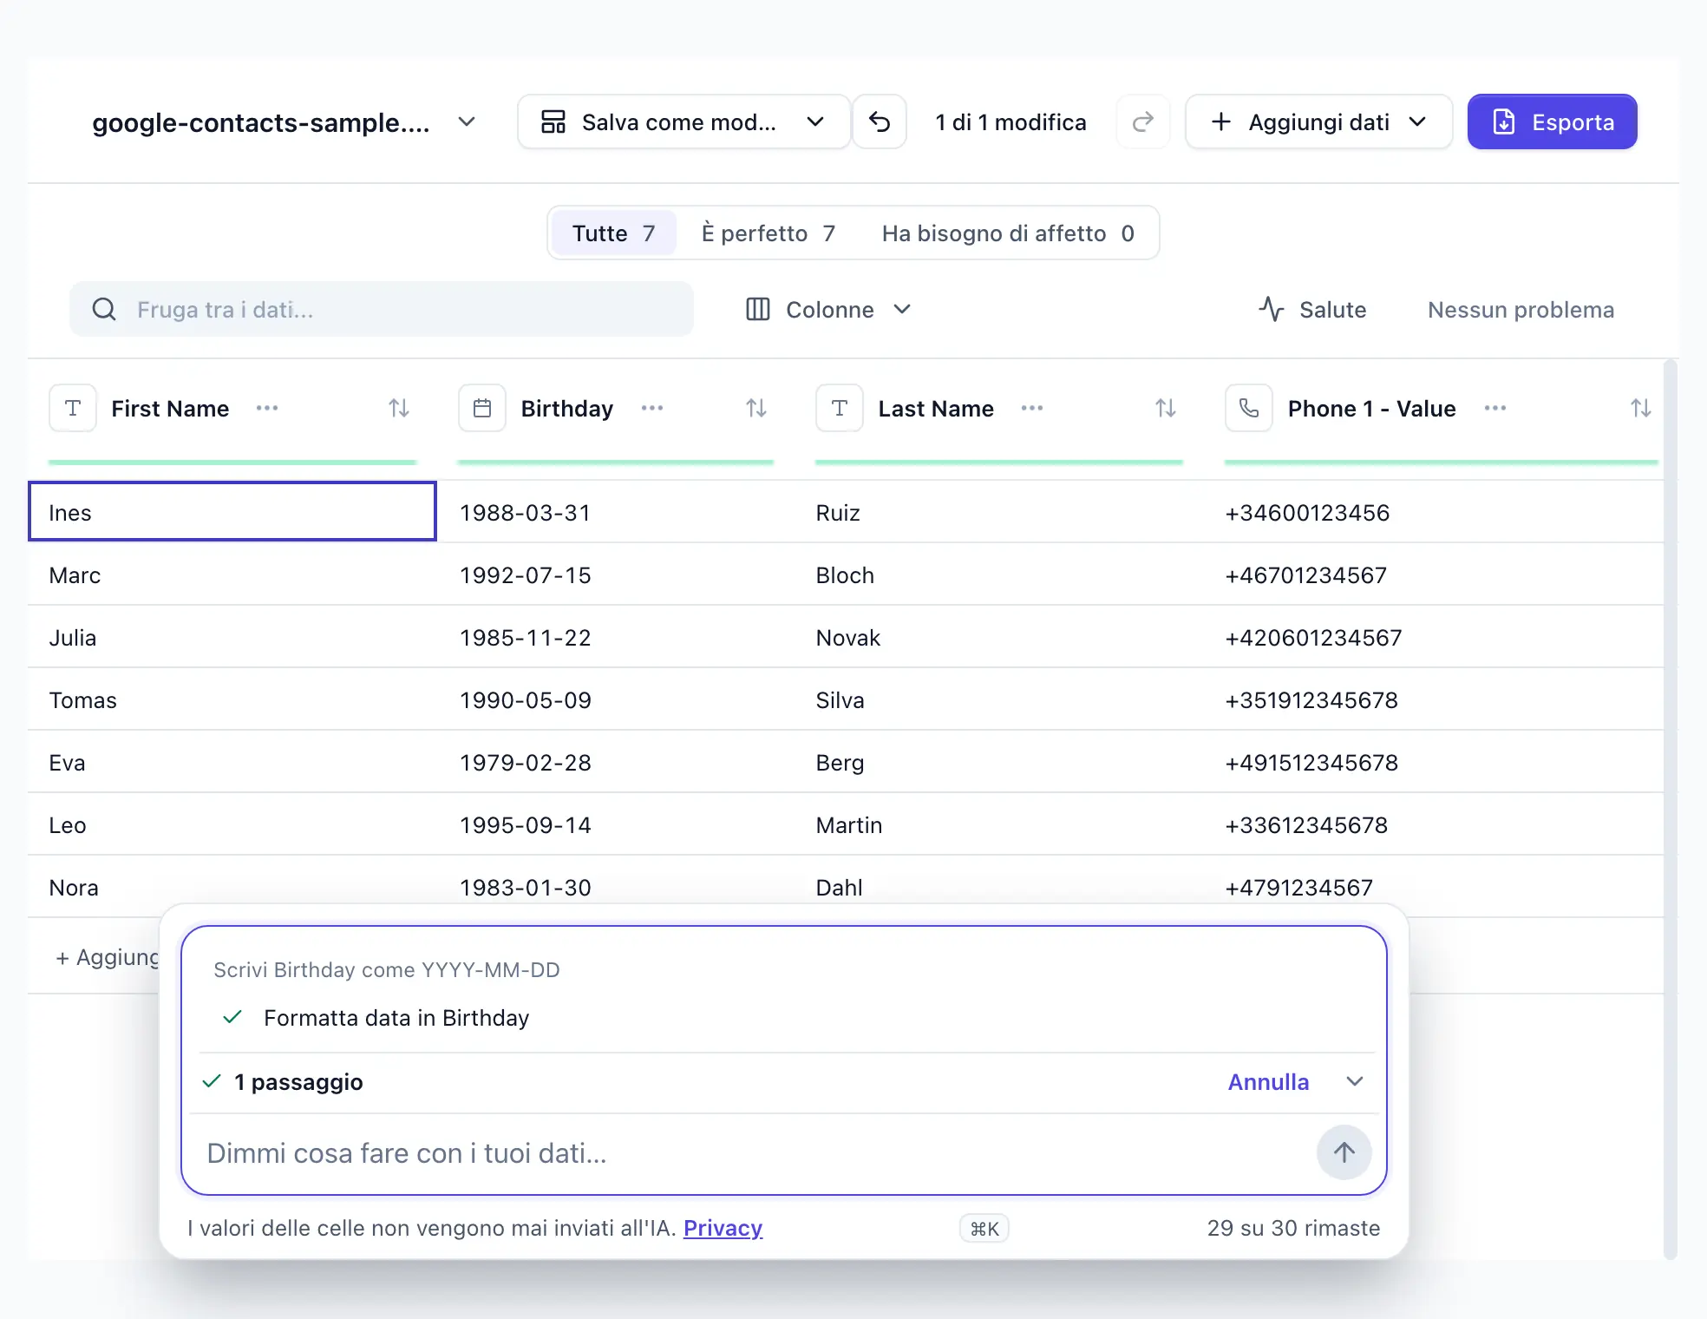Select the Ha bisogno di affetto tab

tap(1008, 233)
